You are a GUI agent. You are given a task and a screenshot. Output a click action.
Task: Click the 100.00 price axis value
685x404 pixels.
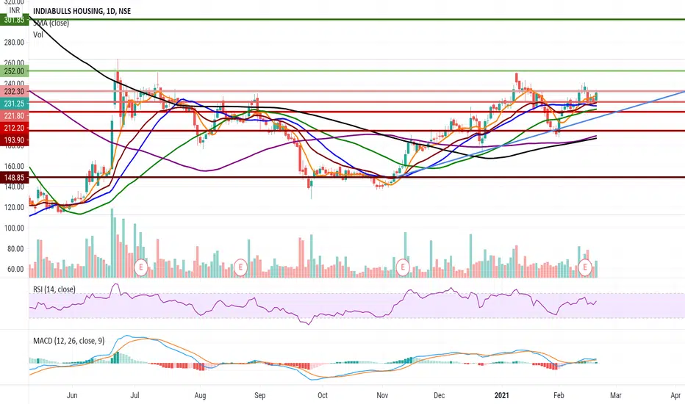click(x=15, y=228)
